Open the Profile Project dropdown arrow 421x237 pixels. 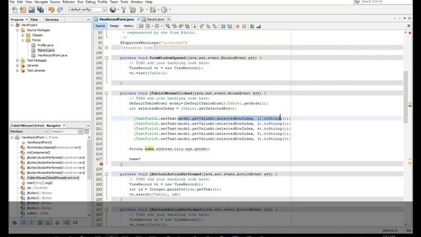pyautogui.click(x=170, y=10)
